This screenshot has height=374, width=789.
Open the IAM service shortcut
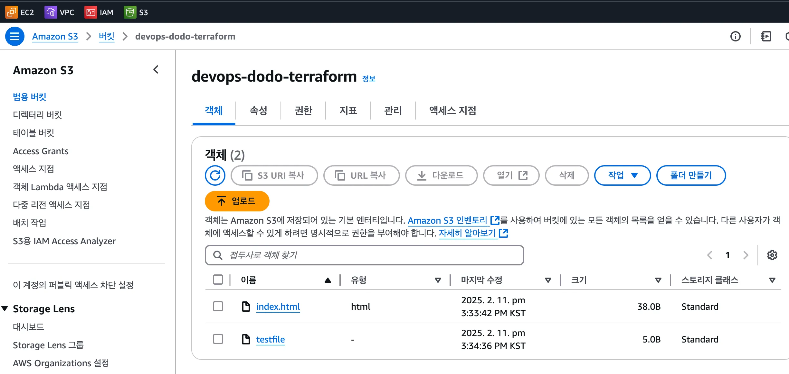tap(99, 12)
